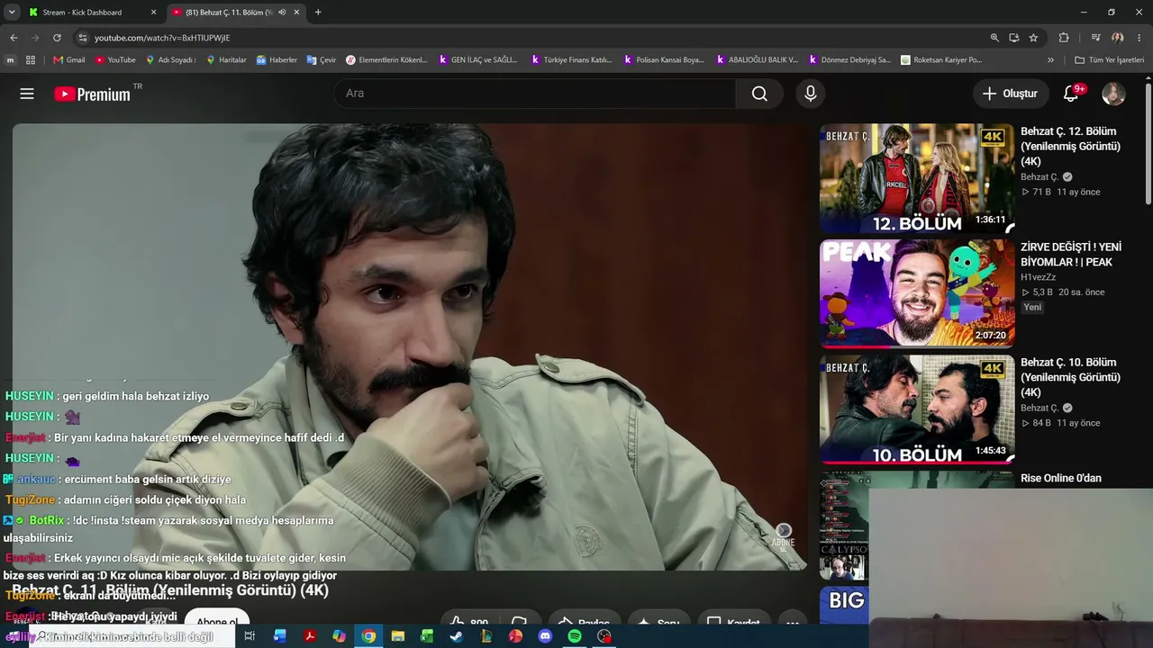This screenshot has width=1153, height=648.
Task: Open File Explorer from the taskbar
Action: [x=397, y=636]
